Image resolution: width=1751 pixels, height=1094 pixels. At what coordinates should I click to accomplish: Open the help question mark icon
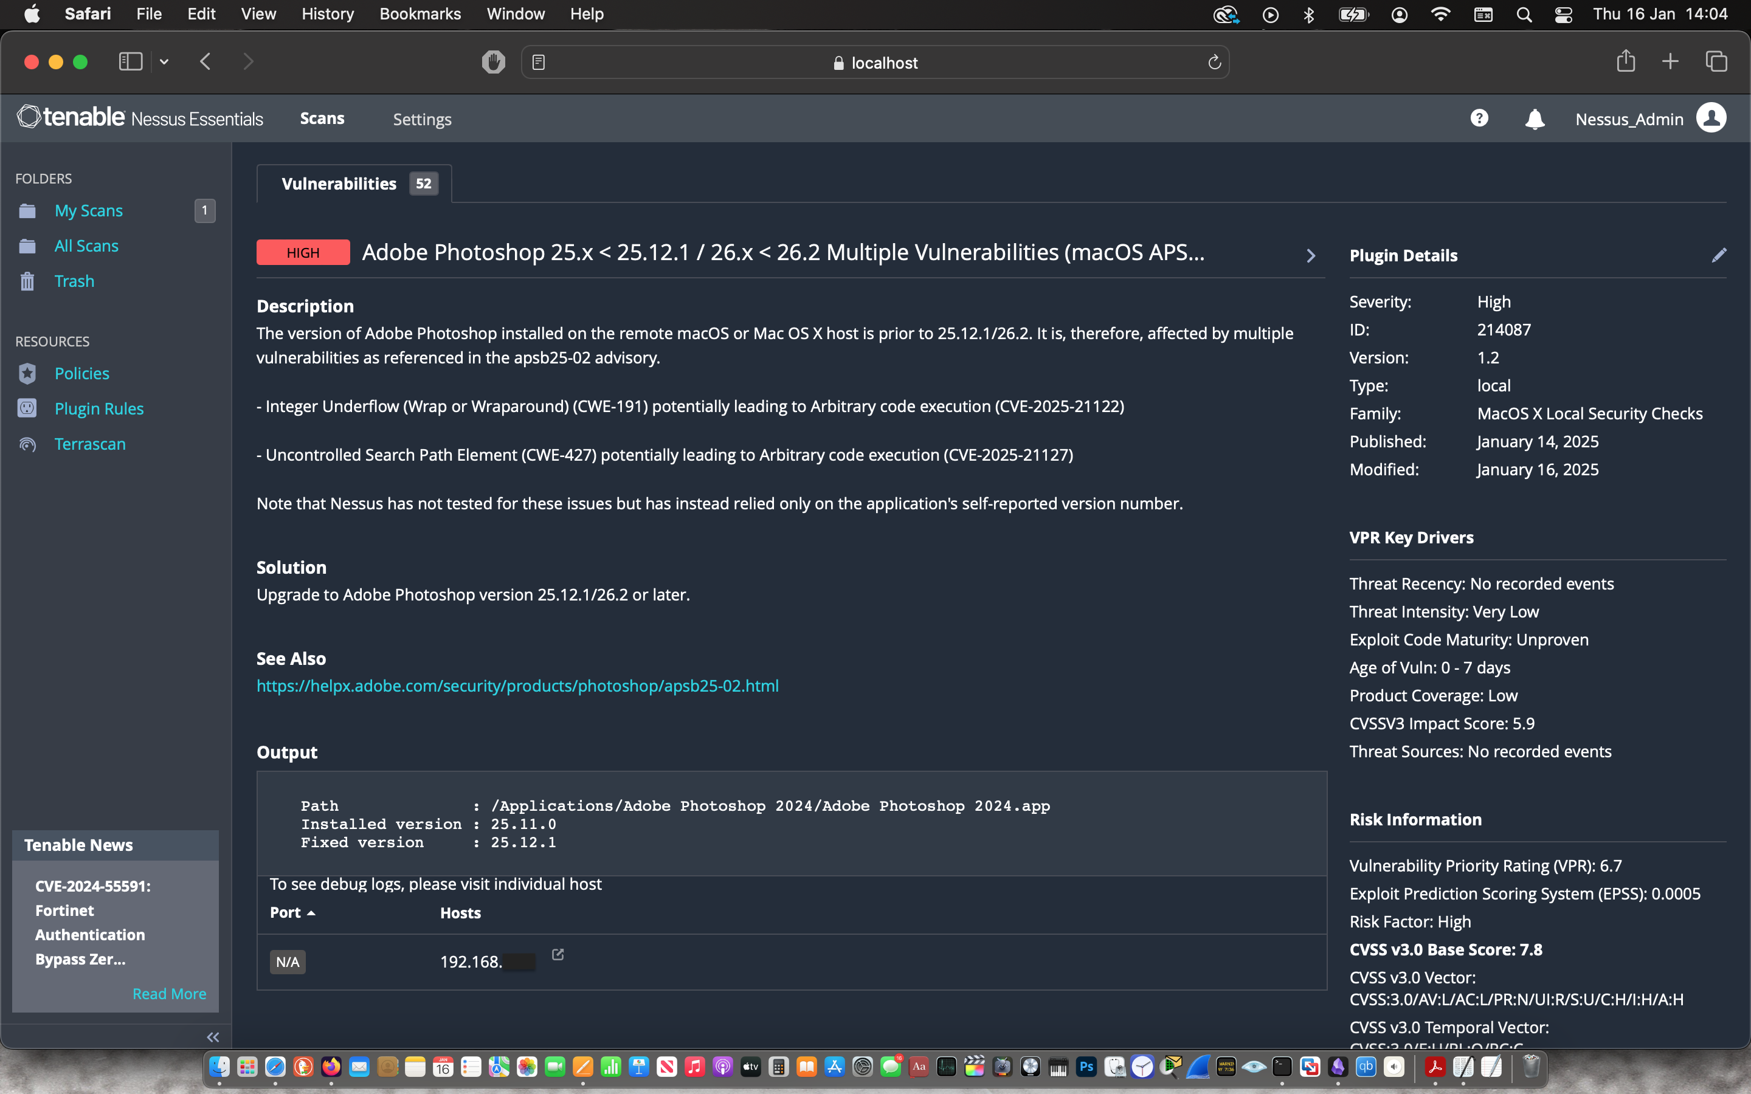(1479, 118)
